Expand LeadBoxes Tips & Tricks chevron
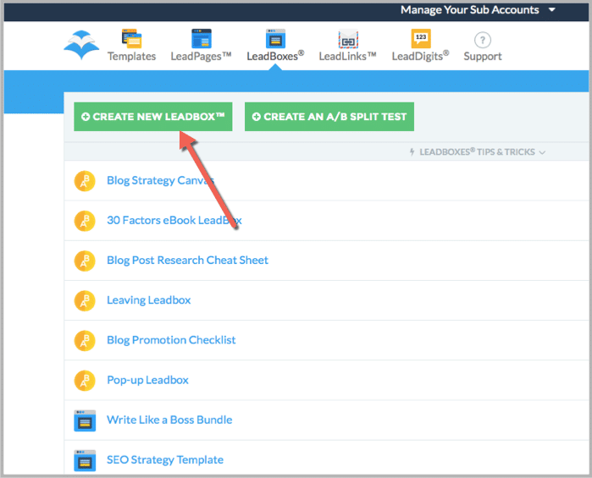592x478 pixels. [x=542, y=152]
